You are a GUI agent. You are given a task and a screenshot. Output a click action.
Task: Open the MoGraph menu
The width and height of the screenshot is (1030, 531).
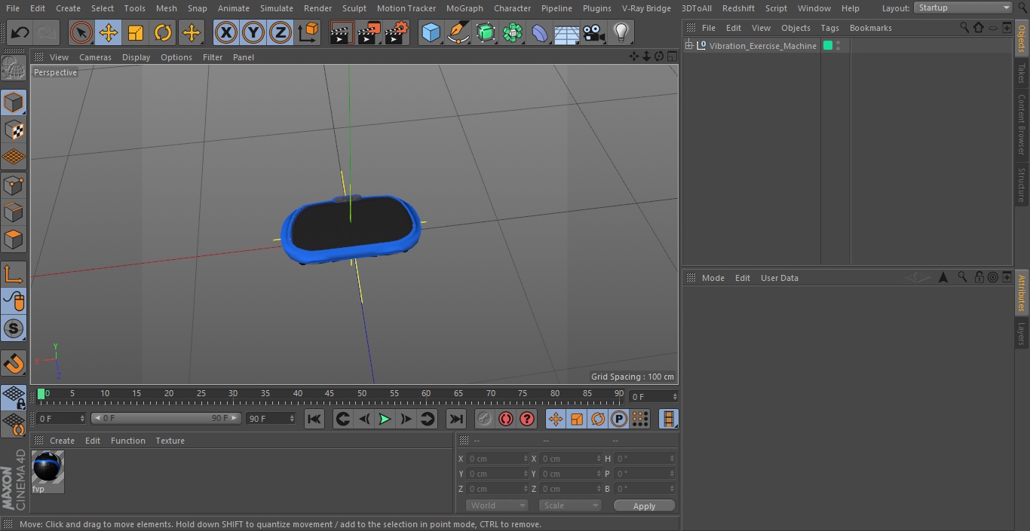pos(464,8)
